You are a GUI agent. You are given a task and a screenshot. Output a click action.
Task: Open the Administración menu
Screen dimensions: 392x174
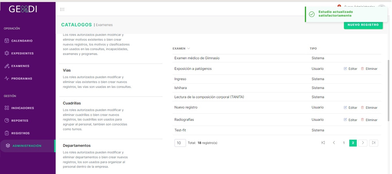28,146
